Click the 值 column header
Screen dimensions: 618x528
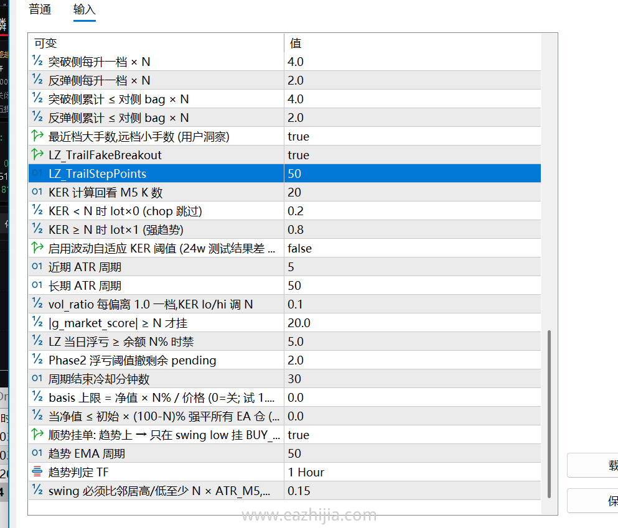coord(412,43)
